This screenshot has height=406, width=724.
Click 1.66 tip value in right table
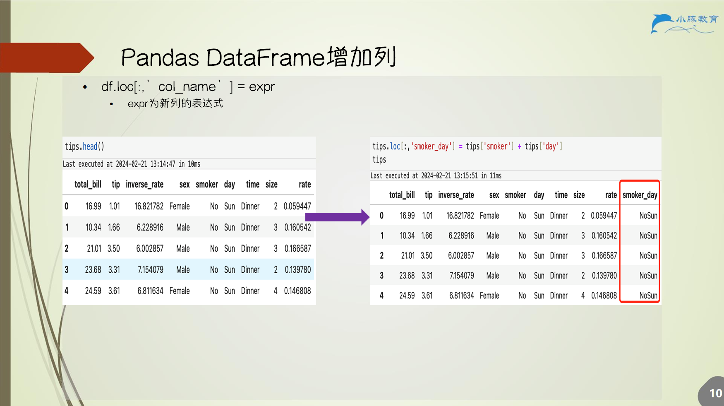coord(427,235)
